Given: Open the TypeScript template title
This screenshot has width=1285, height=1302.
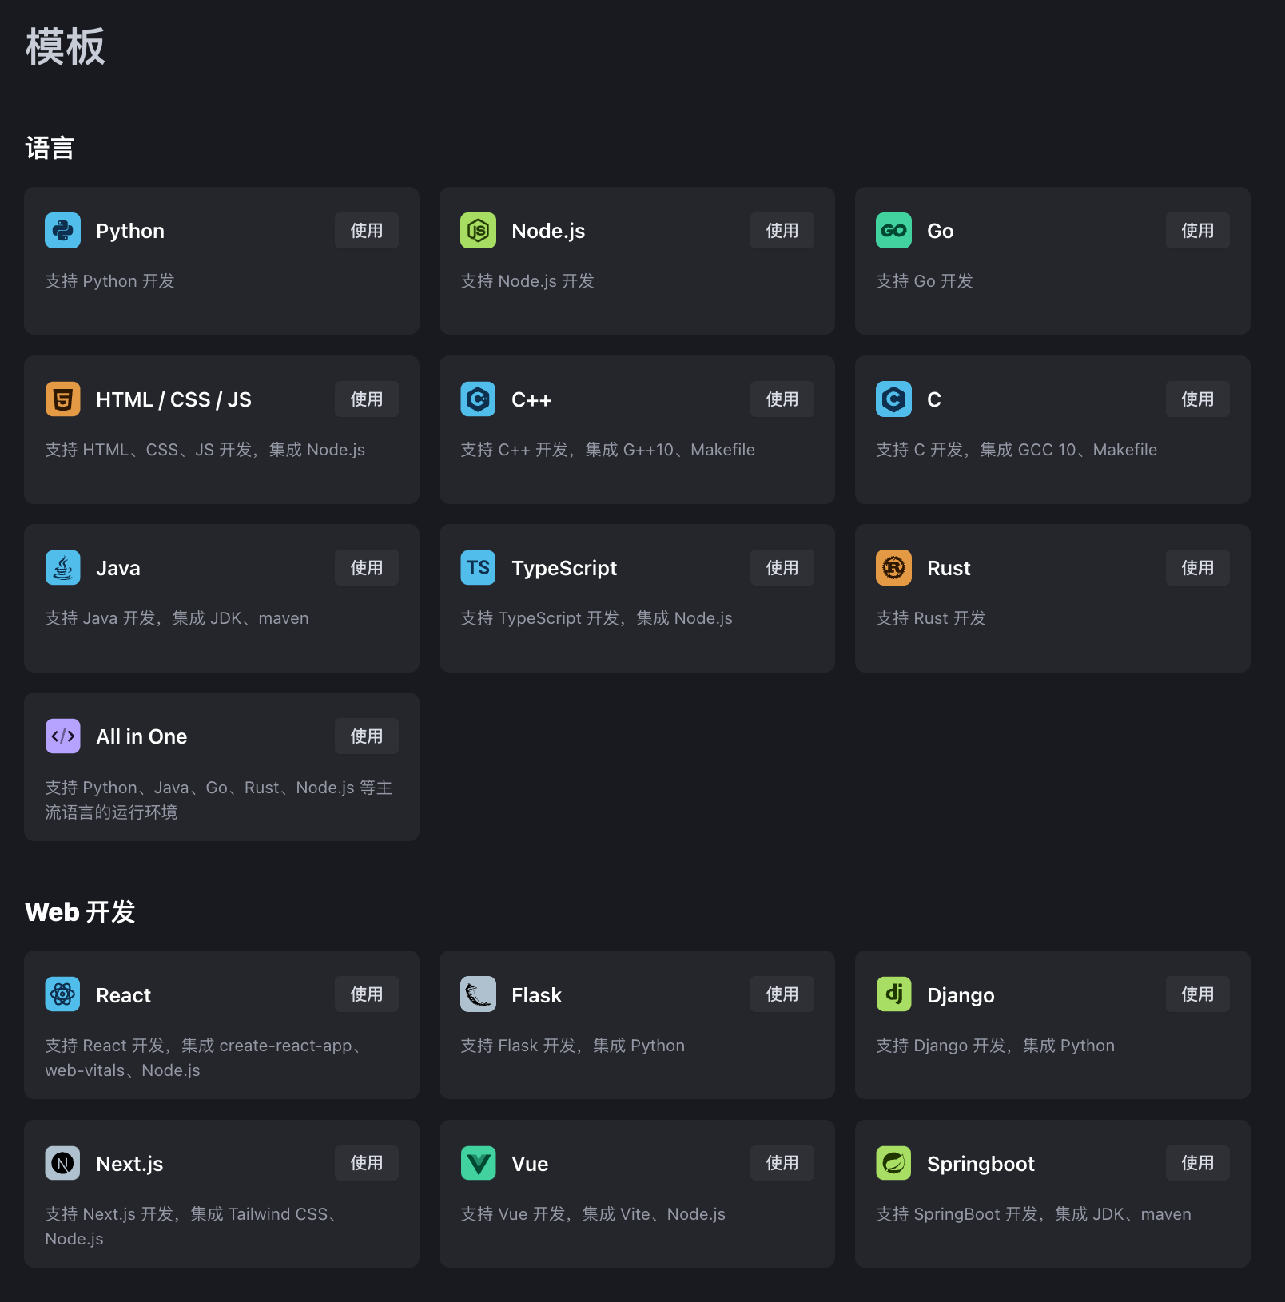Looking at the screenshot, I should 564,568.
